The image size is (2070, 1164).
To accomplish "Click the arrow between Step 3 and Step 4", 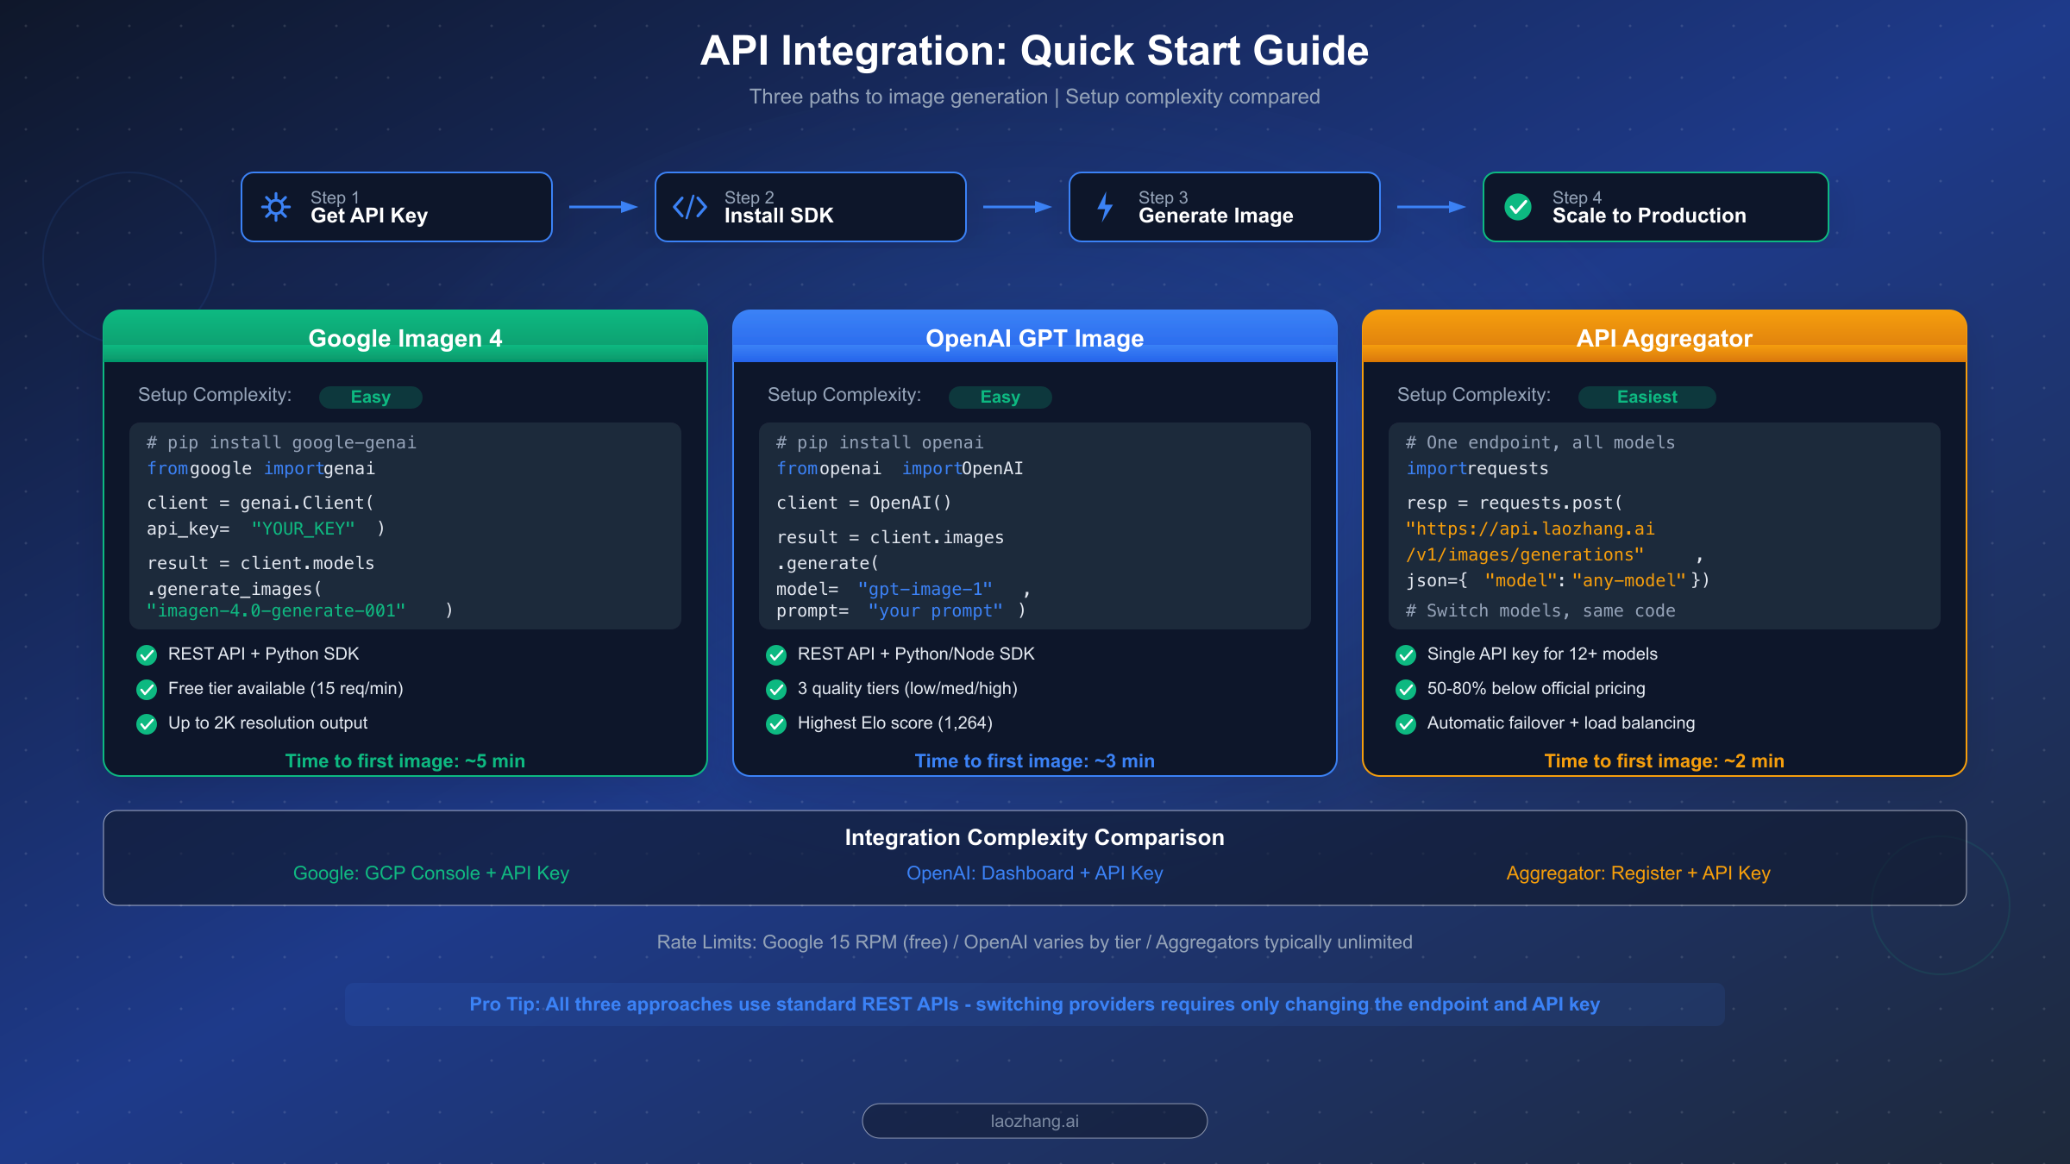I will click(1429, 207).
